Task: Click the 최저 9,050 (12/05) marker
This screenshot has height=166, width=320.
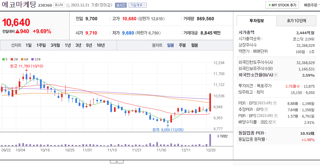Action: pyautogui.click(x=168, y=129)
